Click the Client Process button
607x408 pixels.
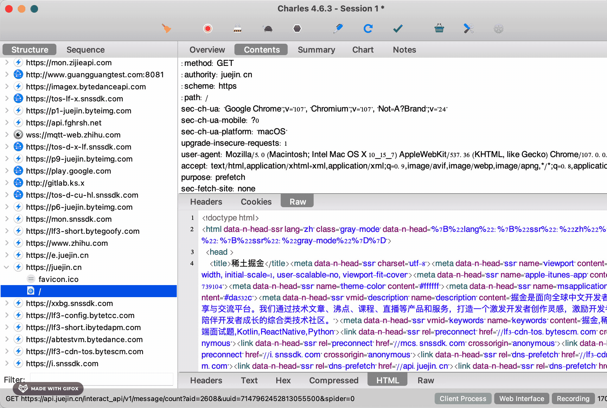click(463, 398)
